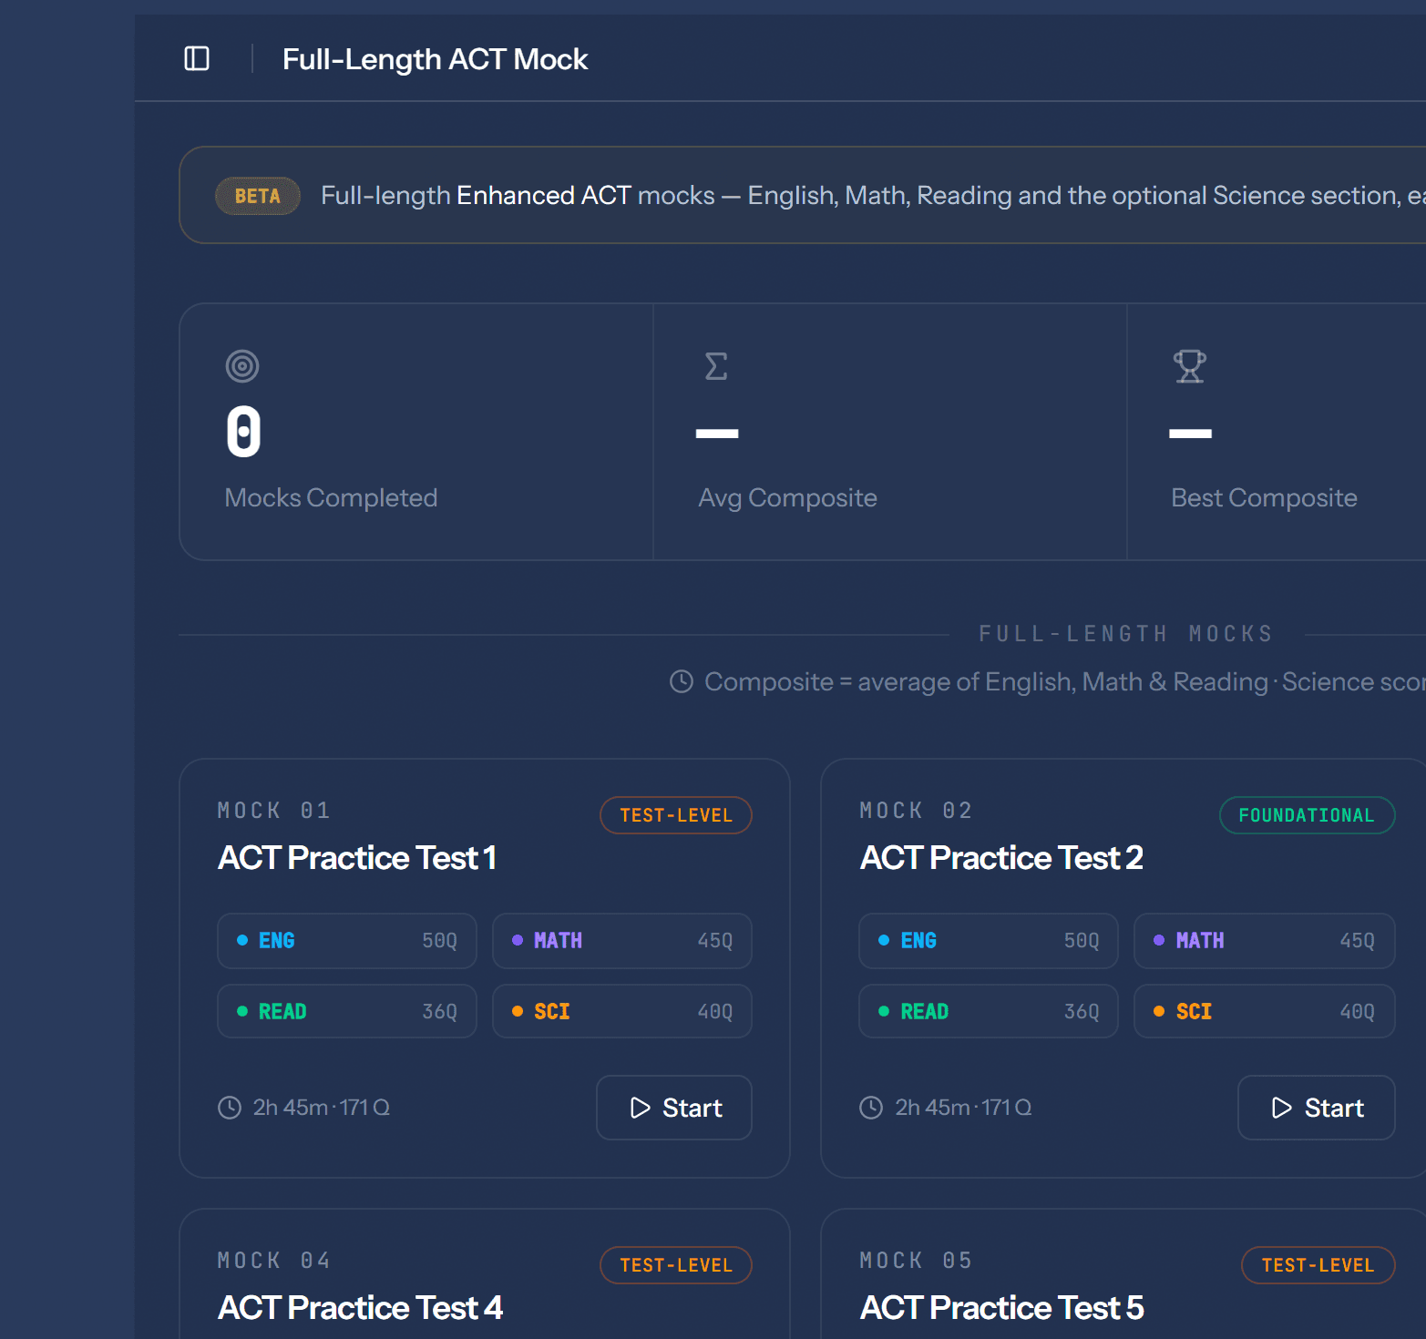Click the 'Best Composite' label
1426x1339 pixels.
coord(1264,497)
